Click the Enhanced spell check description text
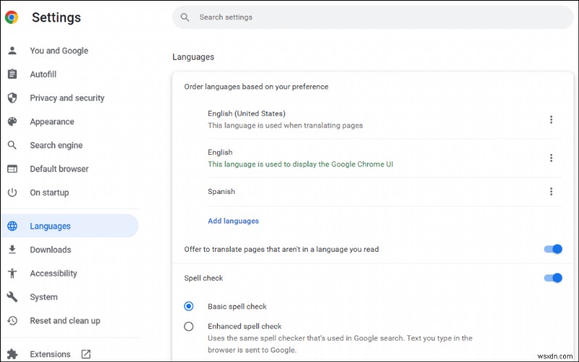This screenshot has height=362, width=579. point(339,344)
